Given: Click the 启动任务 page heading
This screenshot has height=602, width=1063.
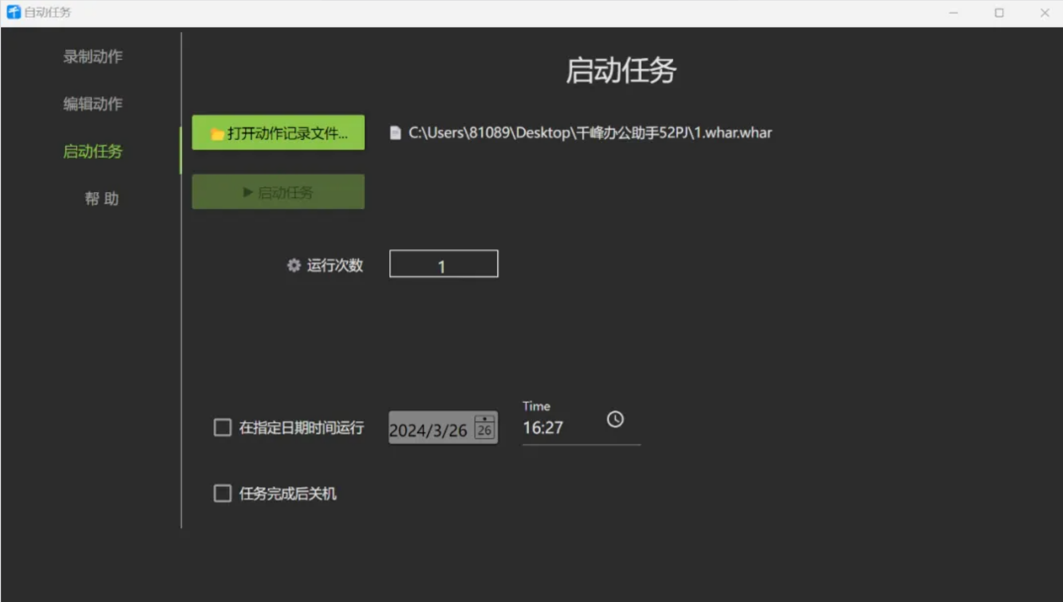Looking at the screenshot, I should tap(621, 70).
